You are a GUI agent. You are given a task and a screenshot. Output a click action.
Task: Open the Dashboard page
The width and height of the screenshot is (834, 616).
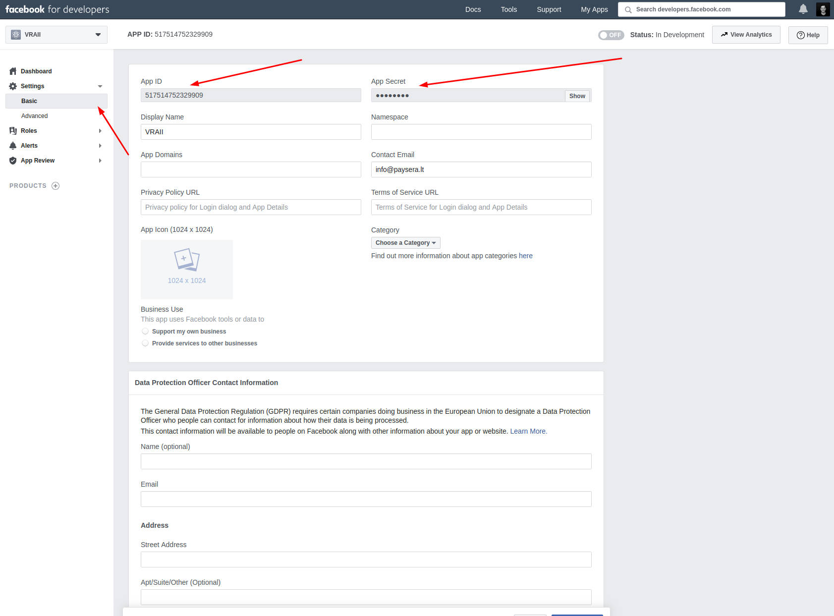36,71
